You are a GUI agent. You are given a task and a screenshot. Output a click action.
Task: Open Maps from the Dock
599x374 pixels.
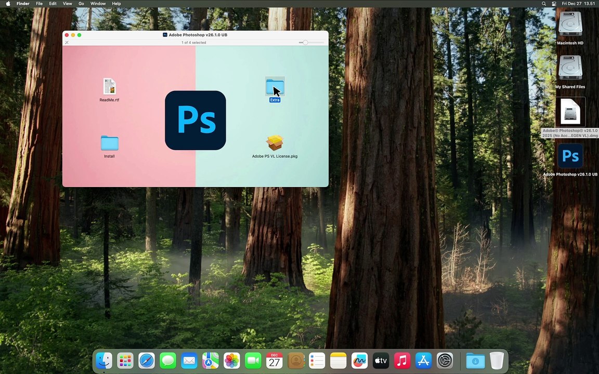[x=211, y=360]
